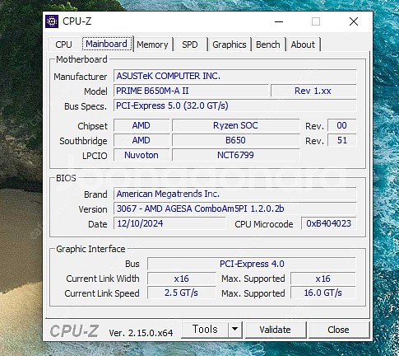Click the version text Ver. 2.15.0.x64

point(141,333)
